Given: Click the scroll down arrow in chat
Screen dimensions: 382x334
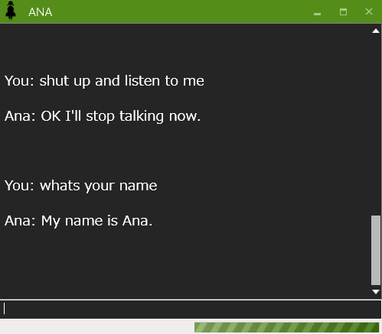Looking at the screenshot, I should pos(376,292).
